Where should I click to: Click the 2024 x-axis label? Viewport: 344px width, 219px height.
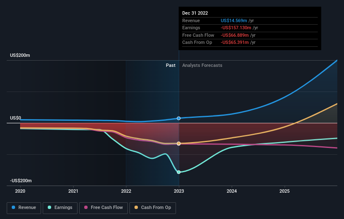pos(232,191)
